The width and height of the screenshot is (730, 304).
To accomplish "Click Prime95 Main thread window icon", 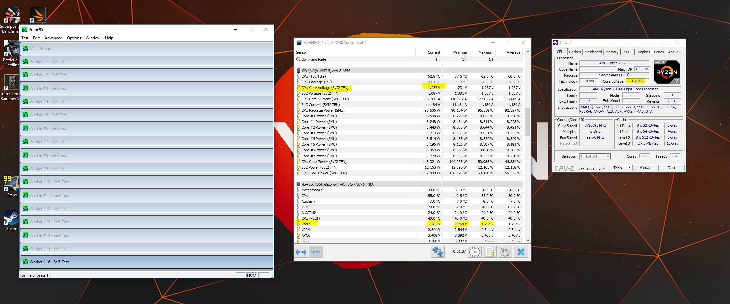I will [26, 48].
